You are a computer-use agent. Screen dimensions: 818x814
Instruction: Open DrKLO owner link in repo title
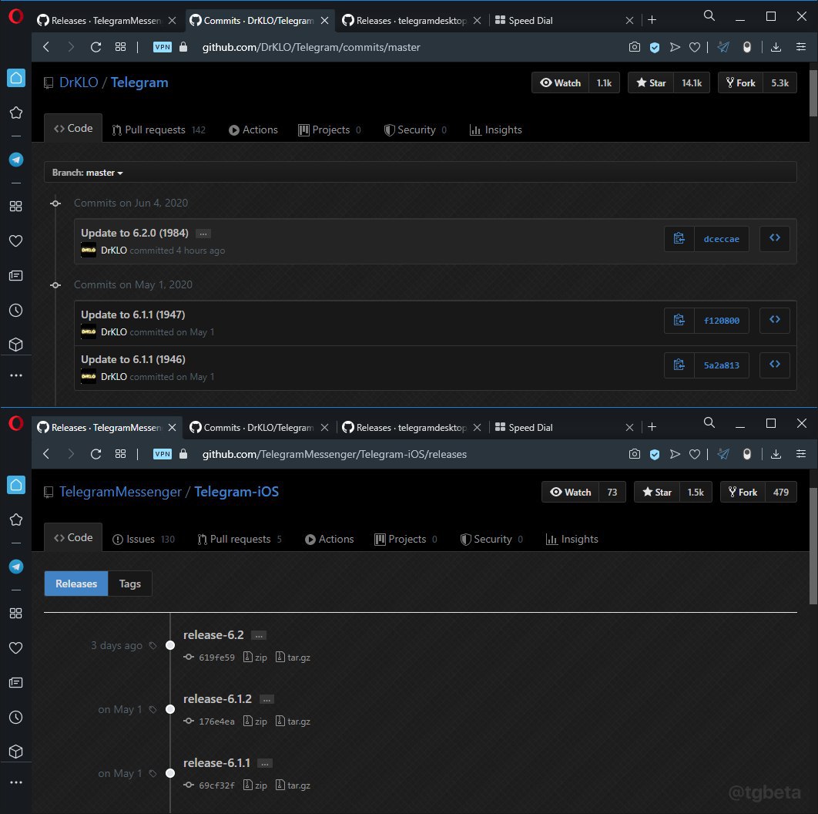(79, 82)
